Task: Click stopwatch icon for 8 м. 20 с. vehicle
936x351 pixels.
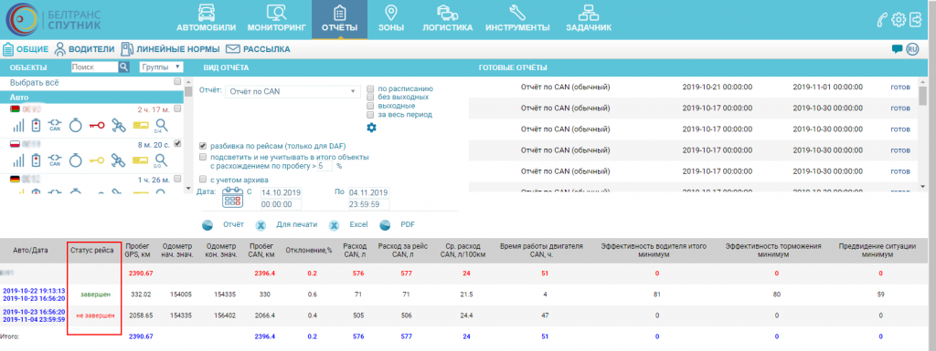Action: [75, 160]
